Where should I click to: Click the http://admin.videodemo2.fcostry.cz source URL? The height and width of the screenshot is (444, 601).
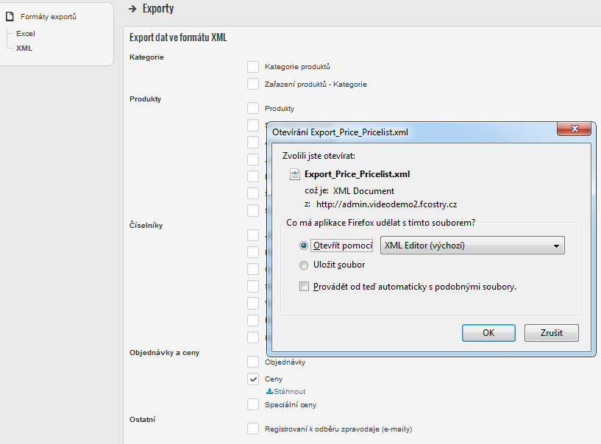[386, 204]
